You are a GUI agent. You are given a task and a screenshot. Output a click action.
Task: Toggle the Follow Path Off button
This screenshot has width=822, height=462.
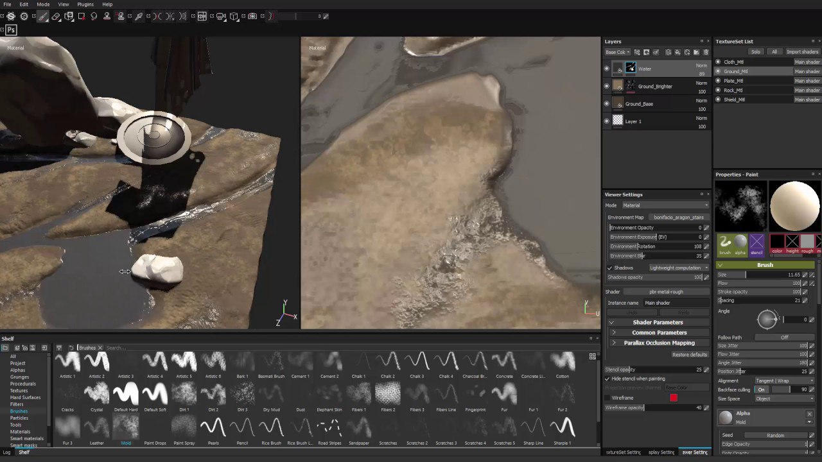click(784, 338)
